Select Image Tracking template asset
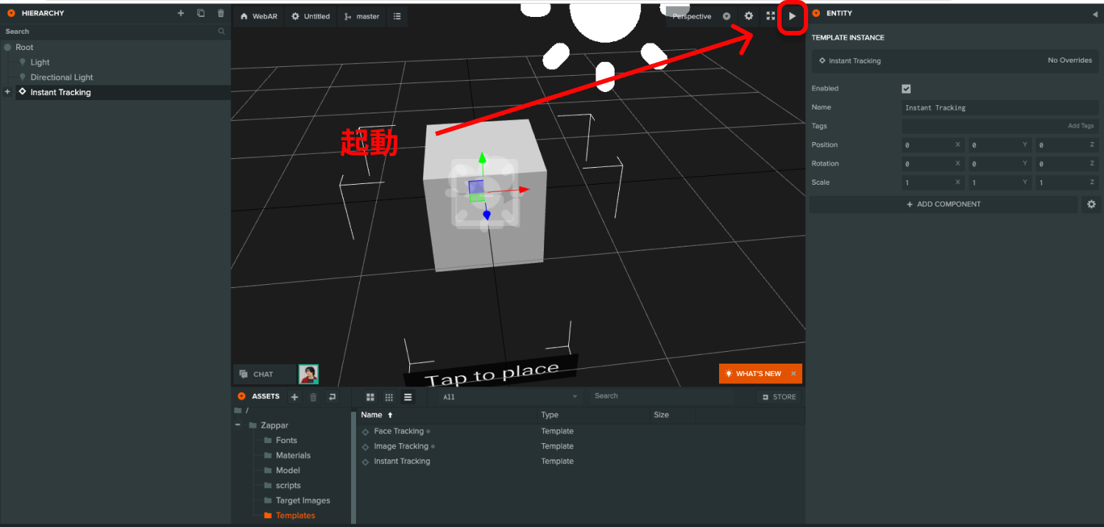The height and width of the screenshot is (527, 1104). tap(401, 446)
